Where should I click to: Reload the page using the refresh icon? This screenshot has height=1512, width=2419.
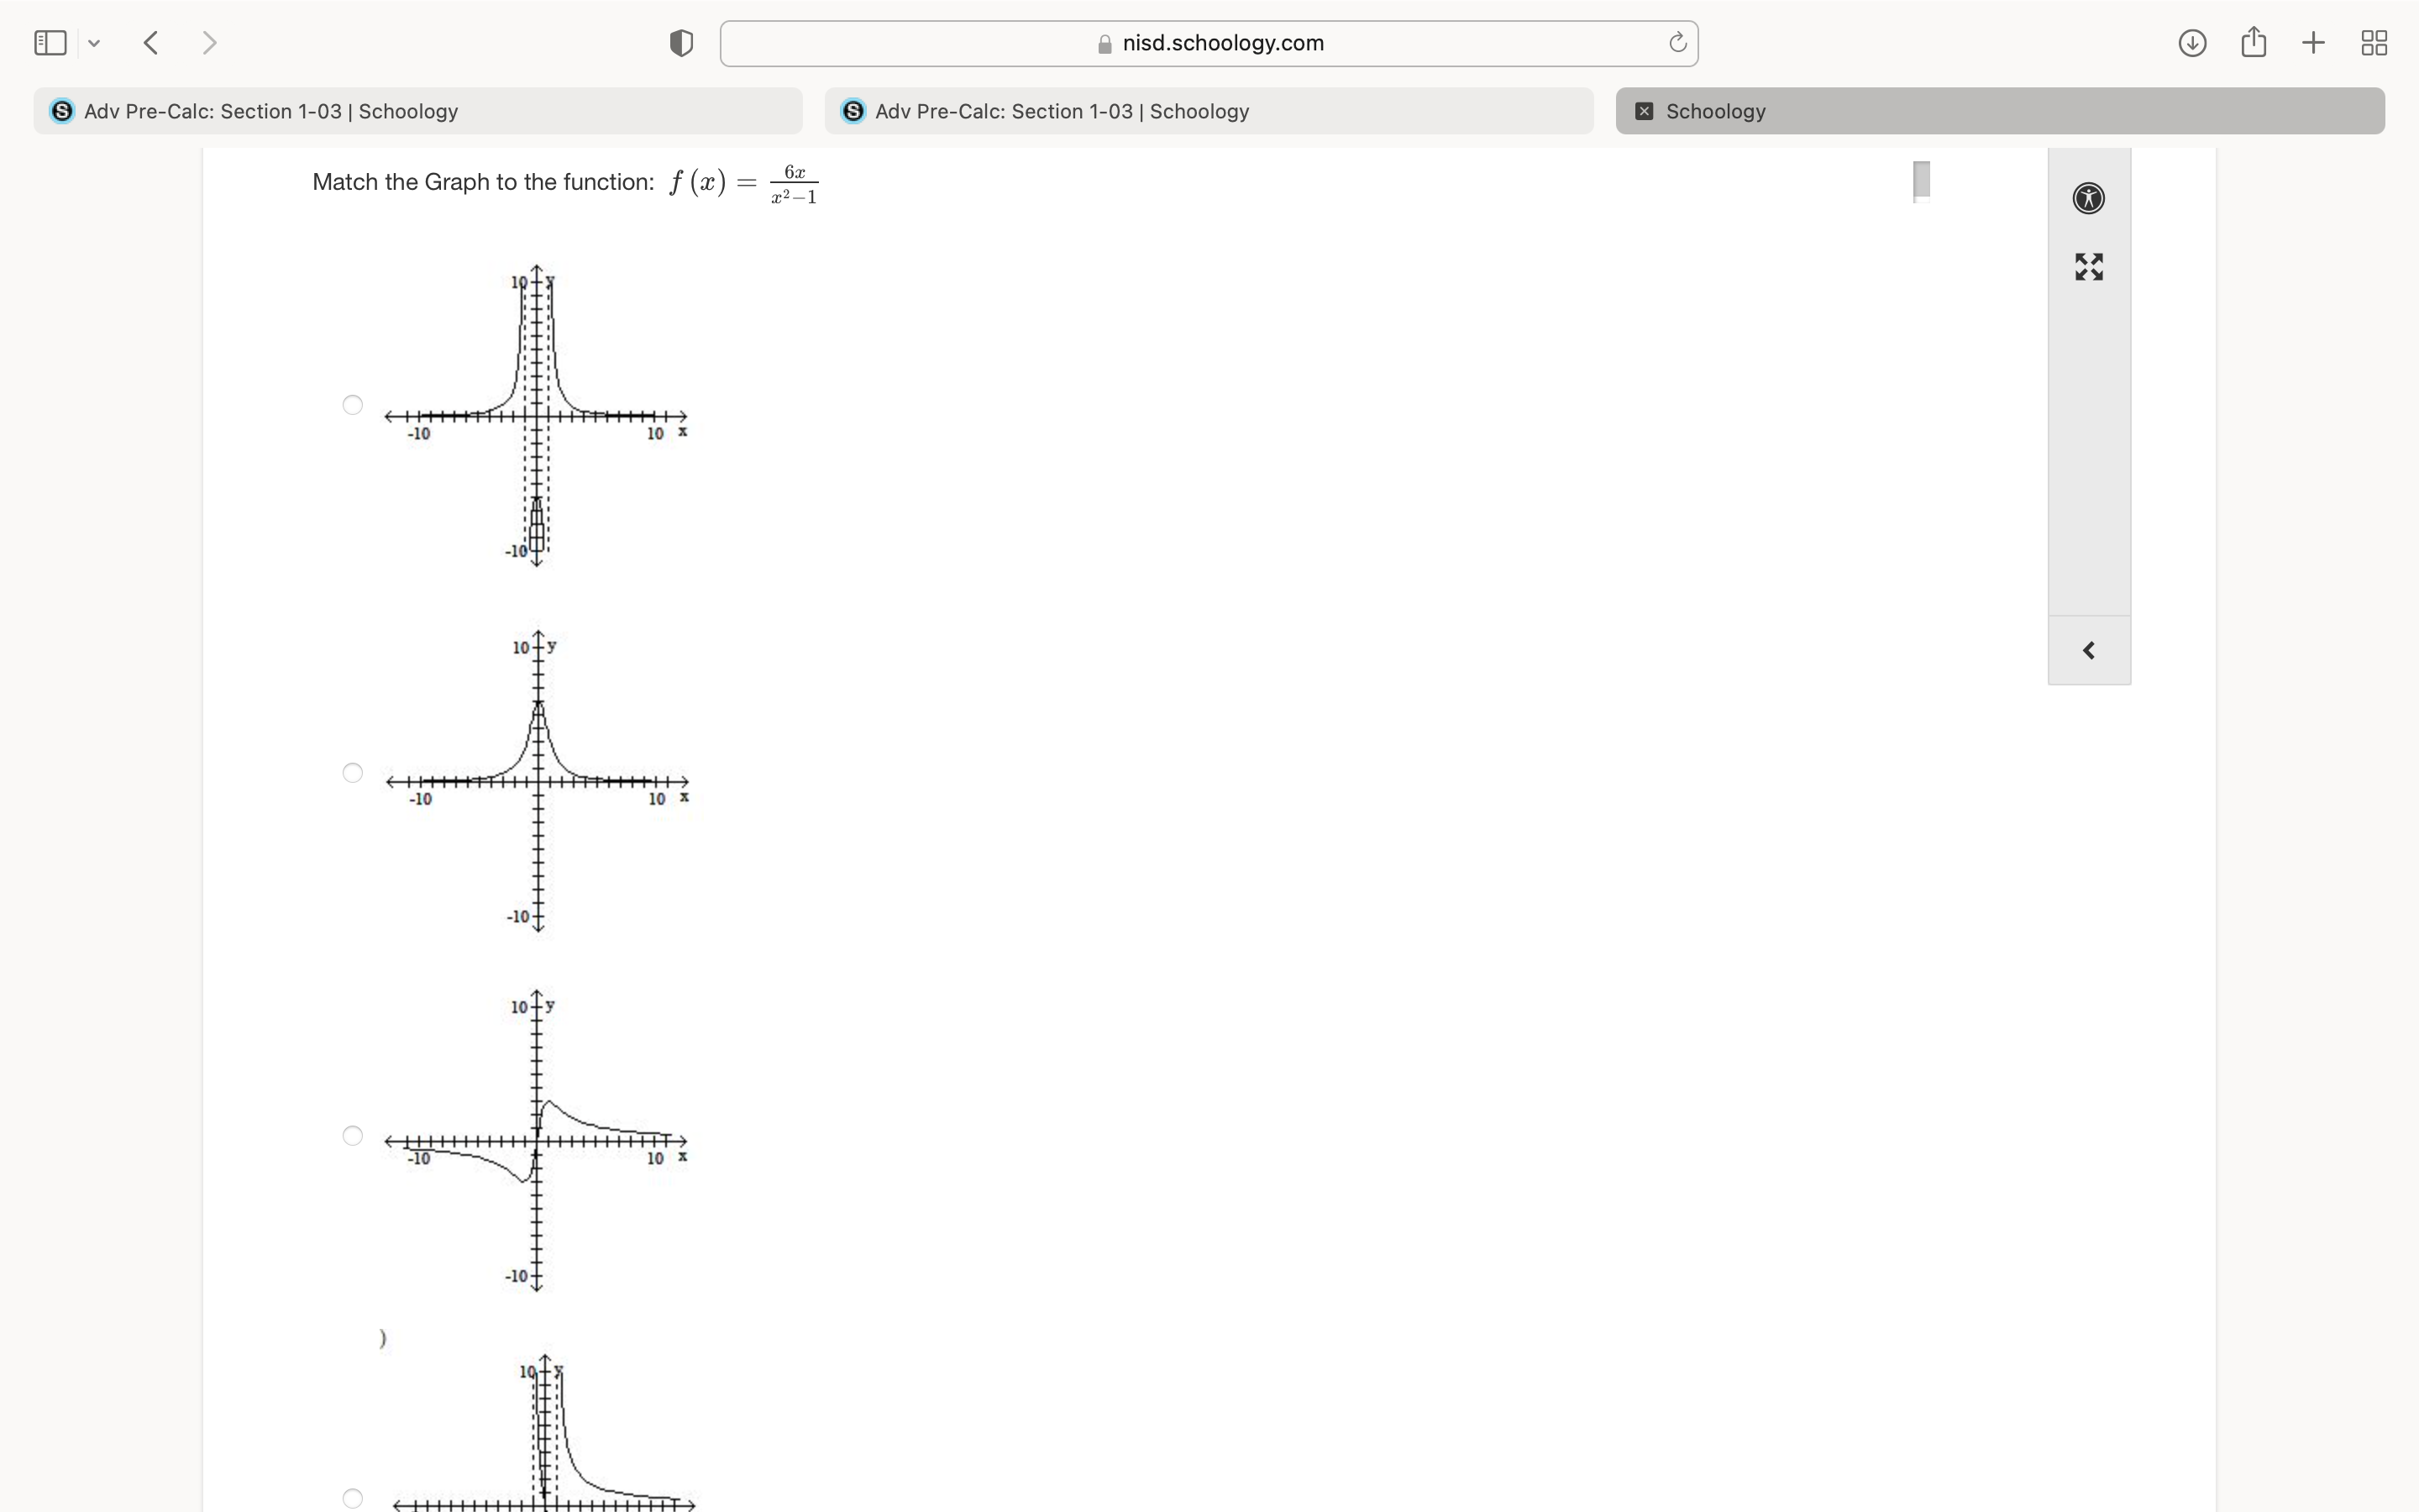(1677, 43)
